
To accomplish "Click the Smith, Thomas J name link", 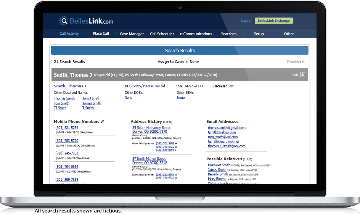I will click(70, 86).
